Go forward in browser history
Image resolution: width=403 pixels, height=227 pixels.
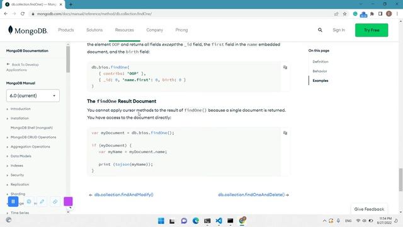point(14,14)
